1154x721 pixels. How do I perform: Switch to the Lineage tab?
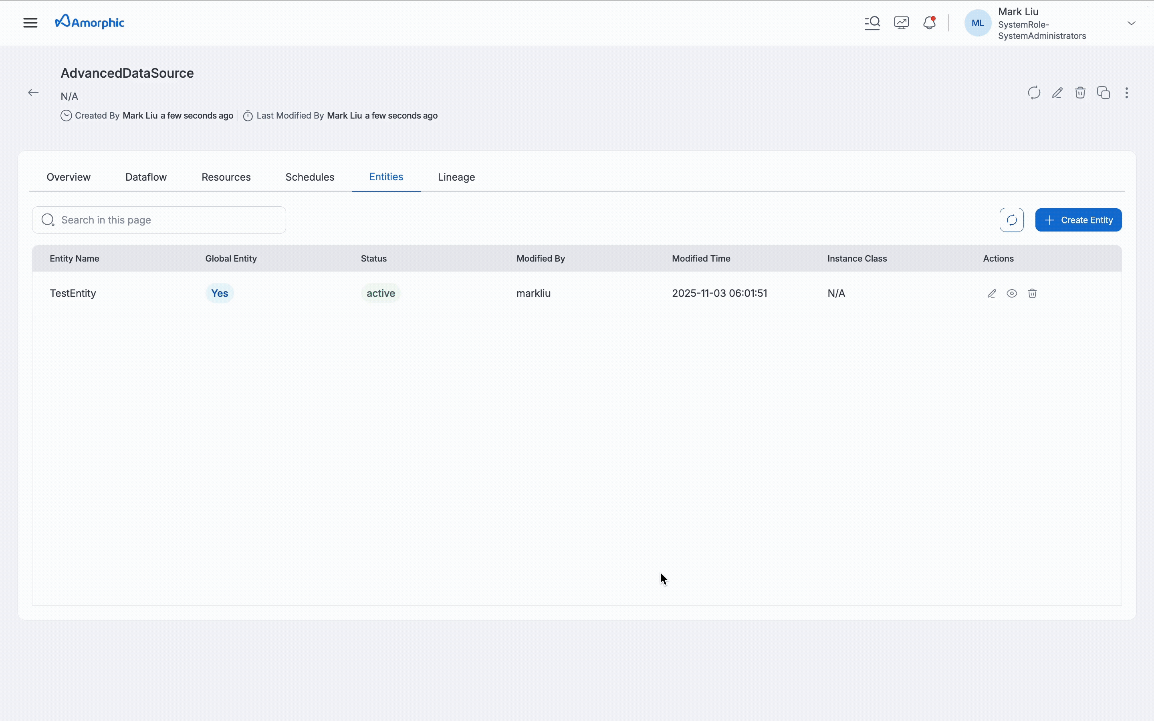456,177
